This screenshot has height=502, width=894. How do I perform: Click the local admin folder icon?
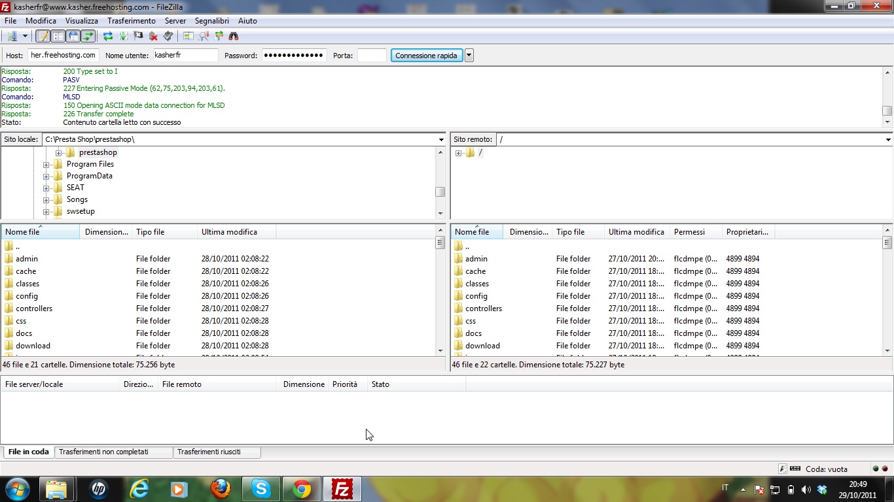tap(9, 259)
